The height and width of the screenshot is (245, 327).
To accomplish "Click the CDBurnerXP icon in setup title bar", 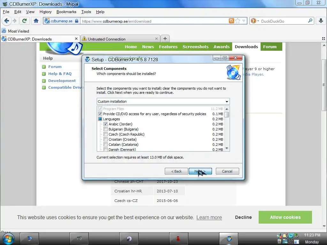I will pyautogui.click(x=87, y=59).
